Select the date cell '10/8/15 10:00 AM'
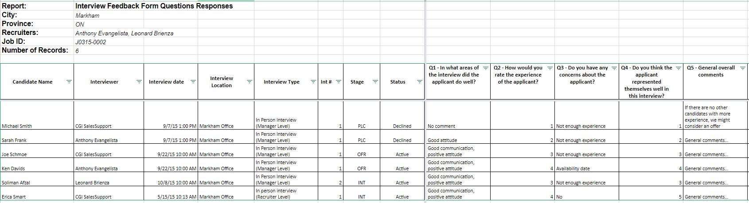 pos(171,179)
